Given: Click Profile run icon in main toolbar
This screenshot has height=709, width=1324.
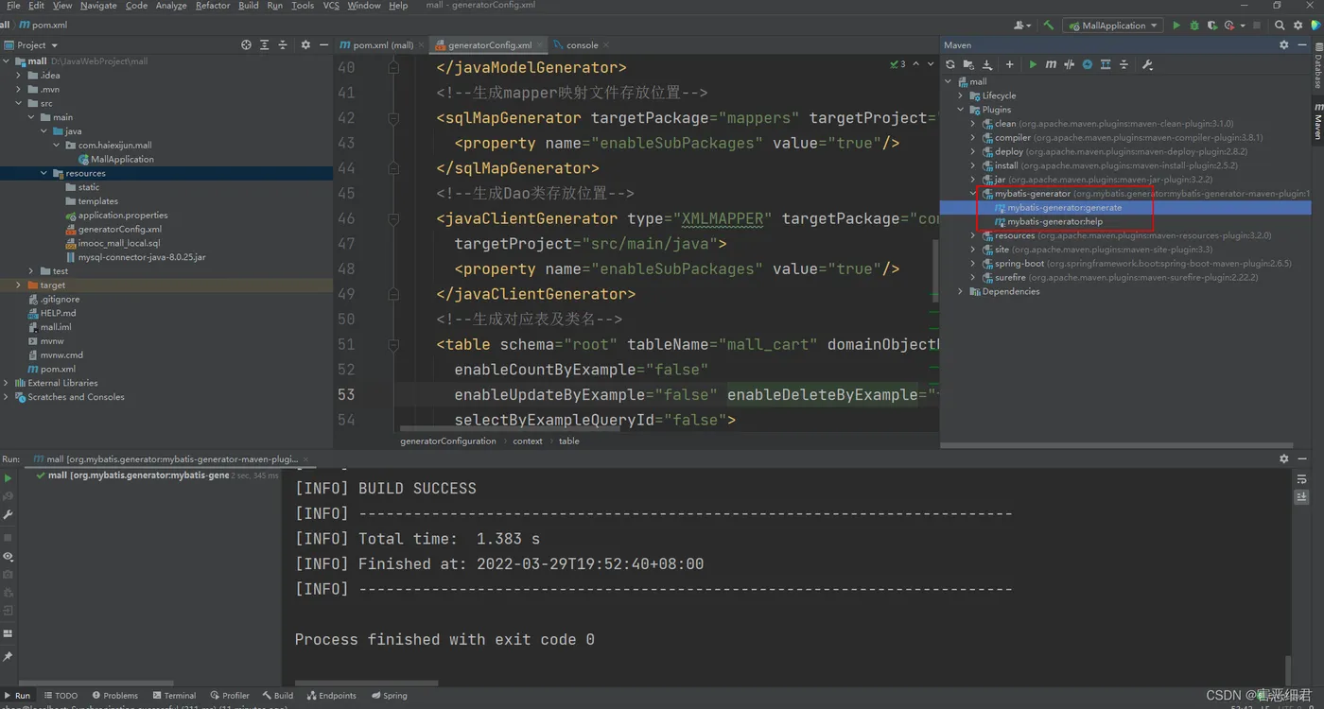Looking at the screenshot, I should (x=1230, y=26).
